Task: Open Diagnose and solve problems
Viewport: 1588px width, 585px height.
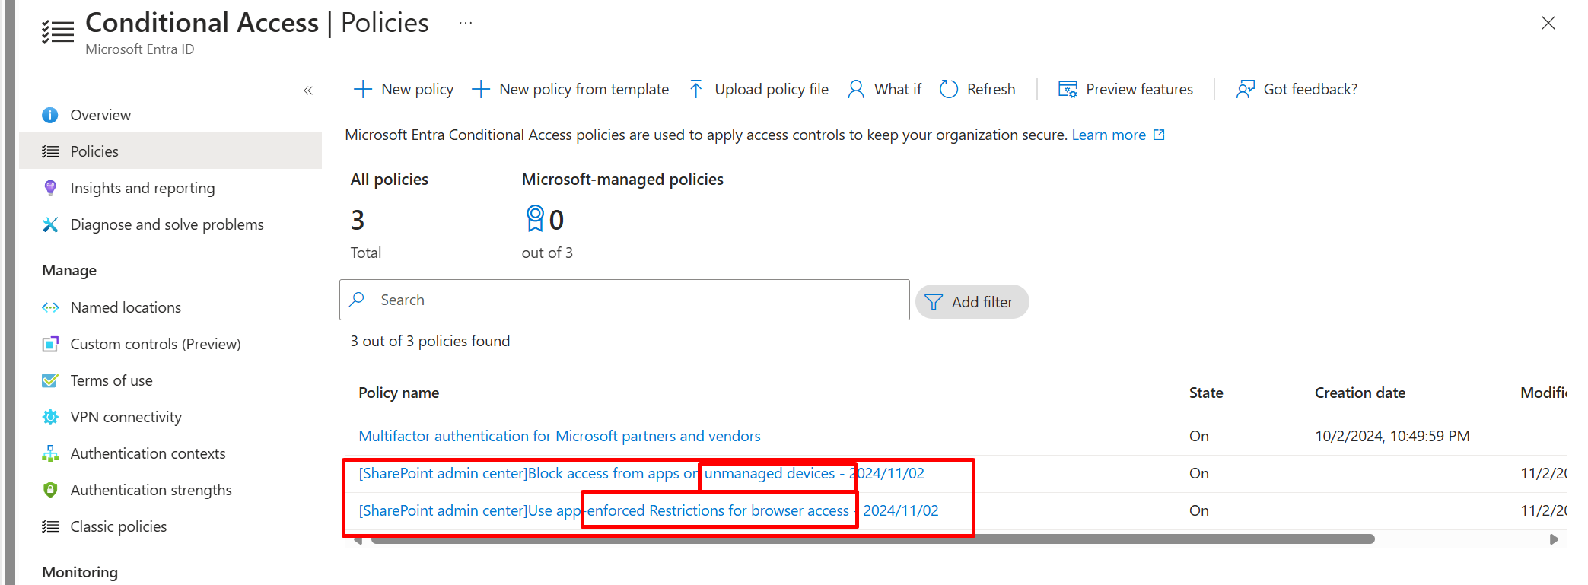Action: [x=167, y=224]
